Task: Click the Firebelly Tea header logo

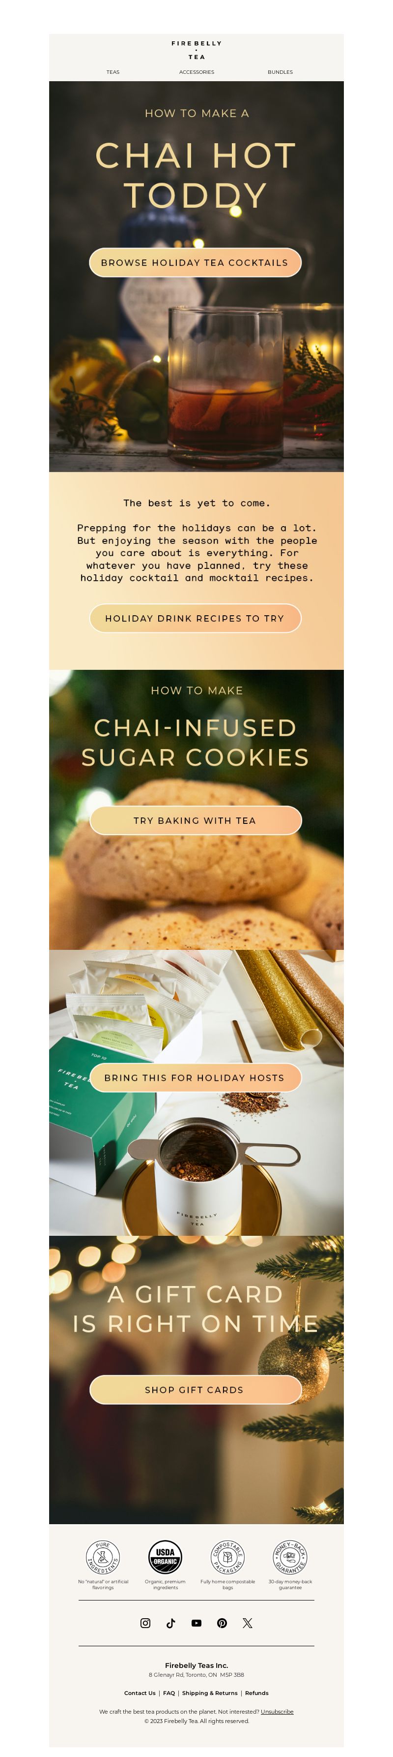Action: click(x=196, y=50)
